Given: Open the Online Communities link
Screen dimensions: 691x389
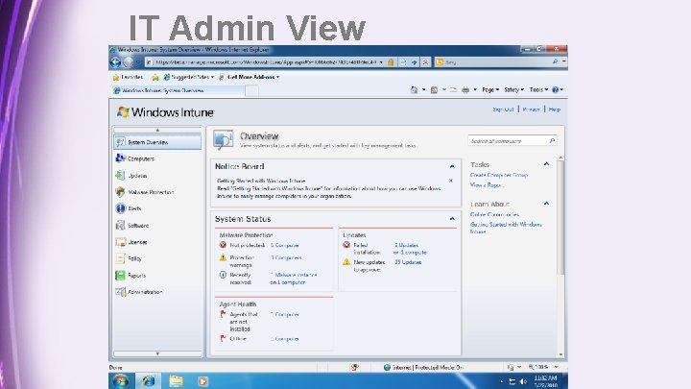Looking at the screenshot, I should coord(494,214).
